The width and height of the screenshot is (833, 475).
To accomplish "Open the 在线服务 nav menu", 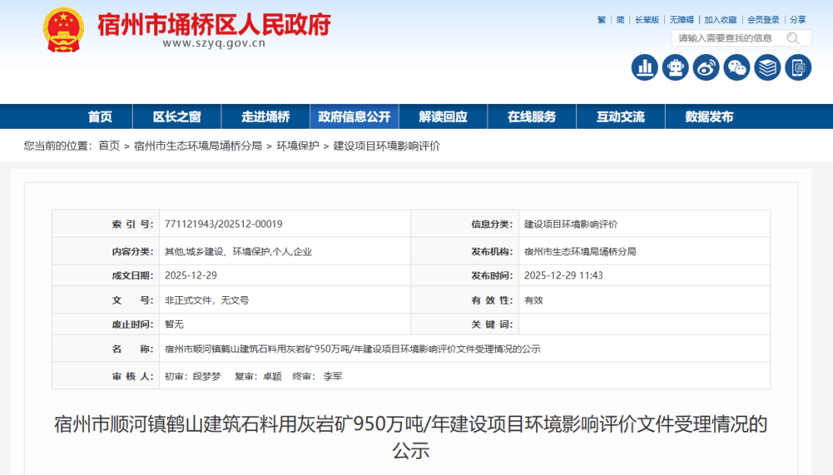I will tap(531, 116).
